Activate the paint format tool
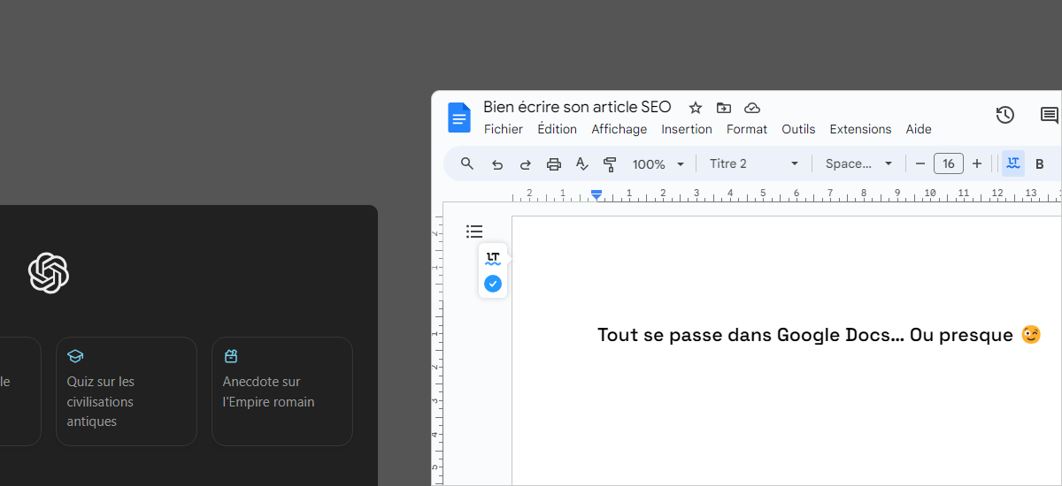The width and height of the screenshot is (1062, 486). coord(610,164)
